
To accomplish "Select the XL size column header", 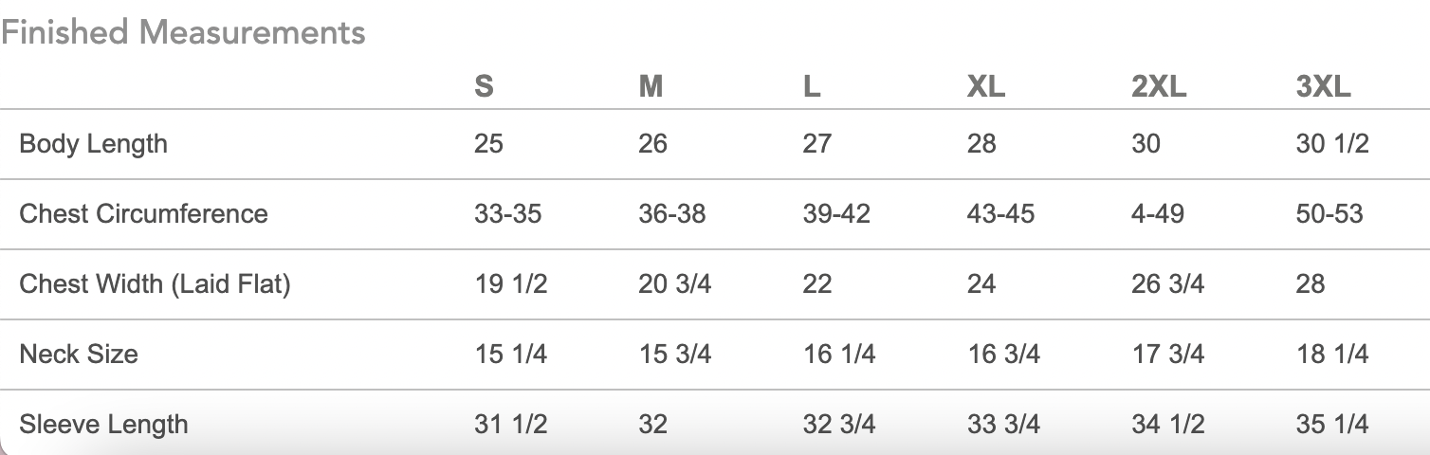I will tap(986, 87).
